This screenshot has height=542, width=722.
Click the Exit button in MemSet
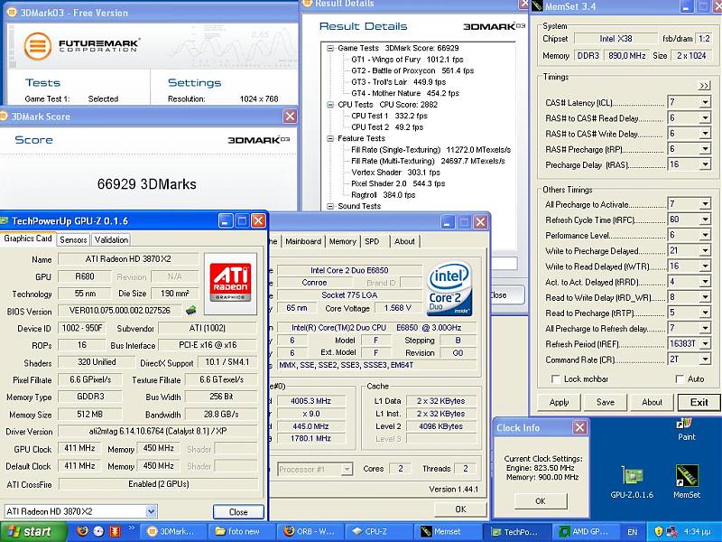pyautogui.click(x=699, y=402)
